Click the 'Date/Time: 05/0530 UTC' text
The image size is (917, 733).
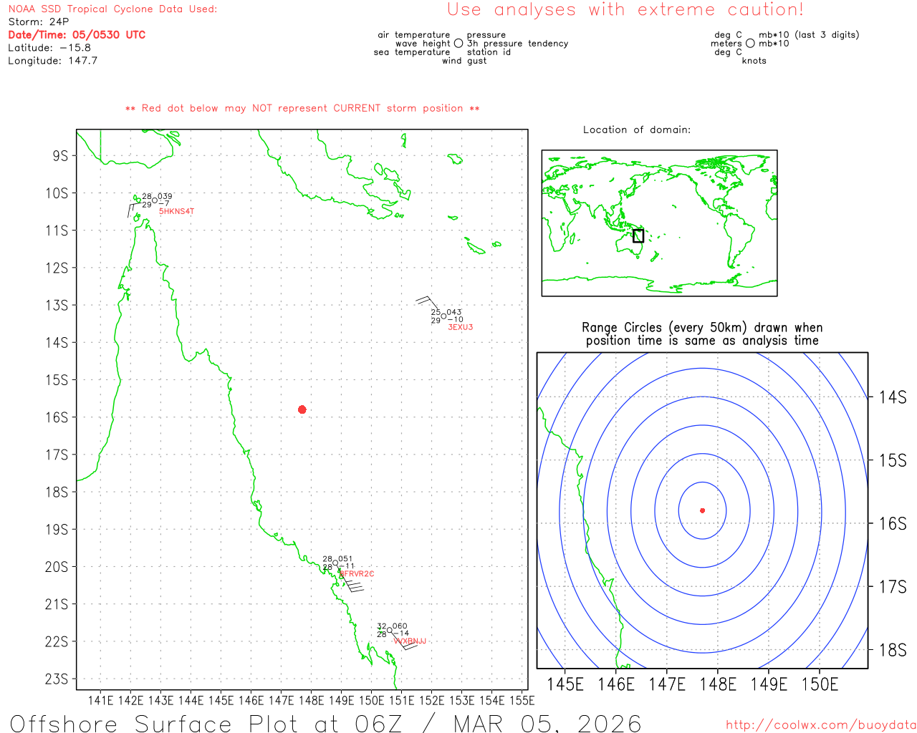[77, 34]
